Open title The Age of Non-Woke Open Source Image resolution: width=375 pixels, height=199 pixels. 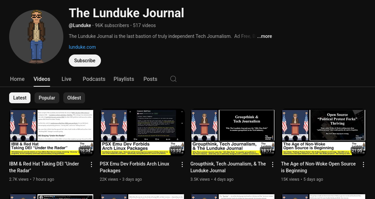[x=318, y=167]
